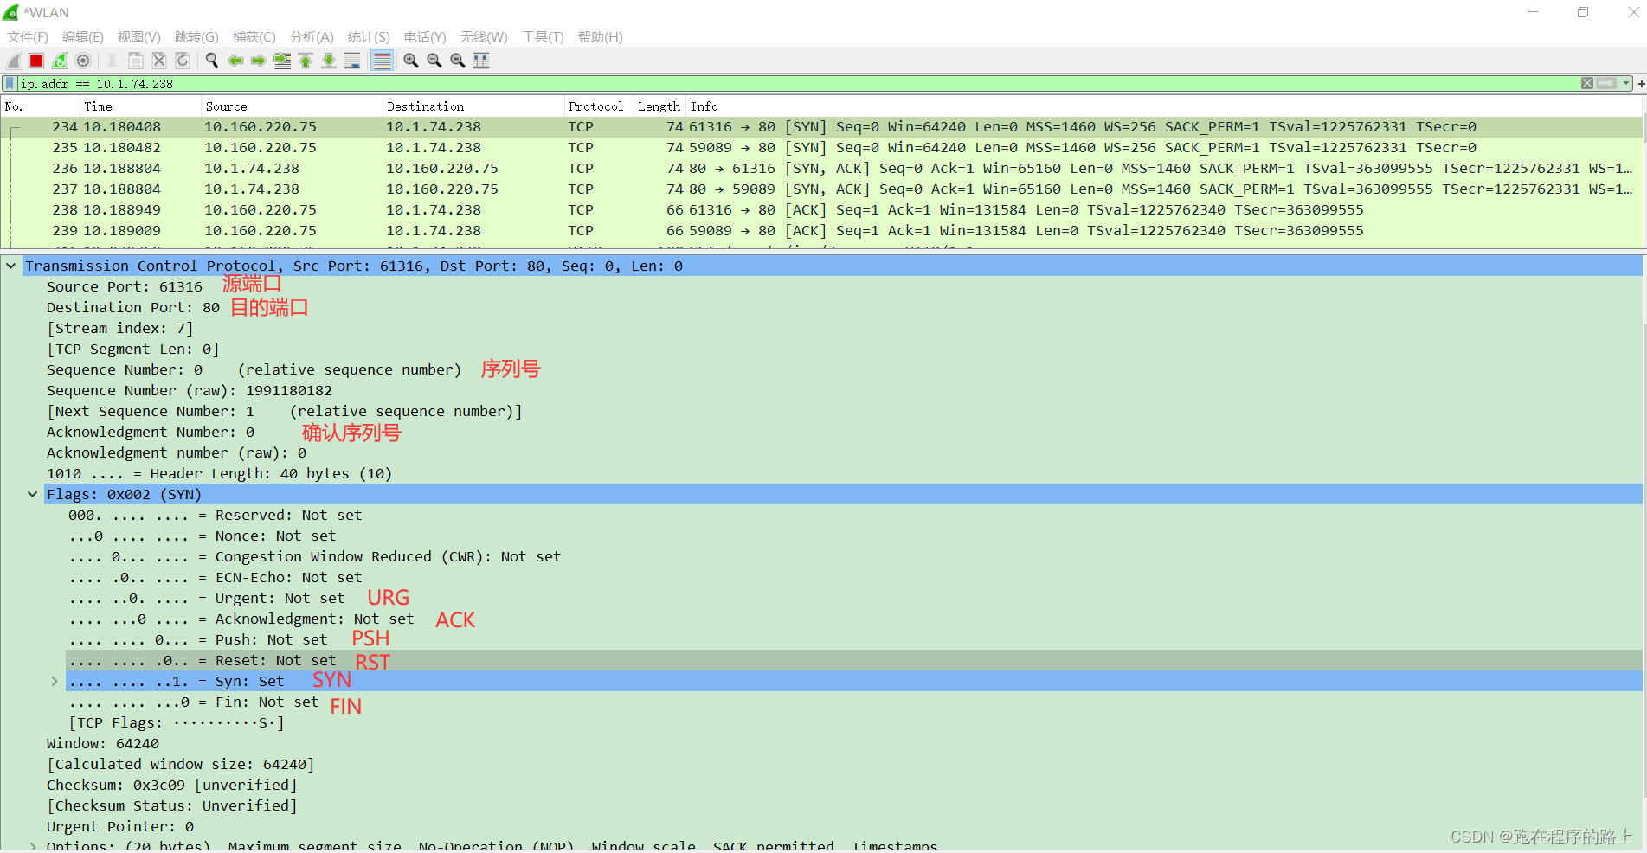Reload this capture file icon
Image resolution: width=1647 pixels, height=853 pixels.
click(x=183, y=61)
